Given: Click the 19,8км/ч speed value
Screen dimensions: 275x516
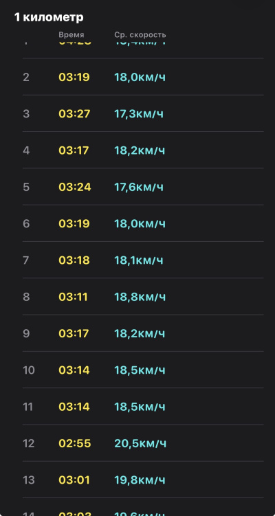Looking at the screenshot, I should [x=140, y=480].
